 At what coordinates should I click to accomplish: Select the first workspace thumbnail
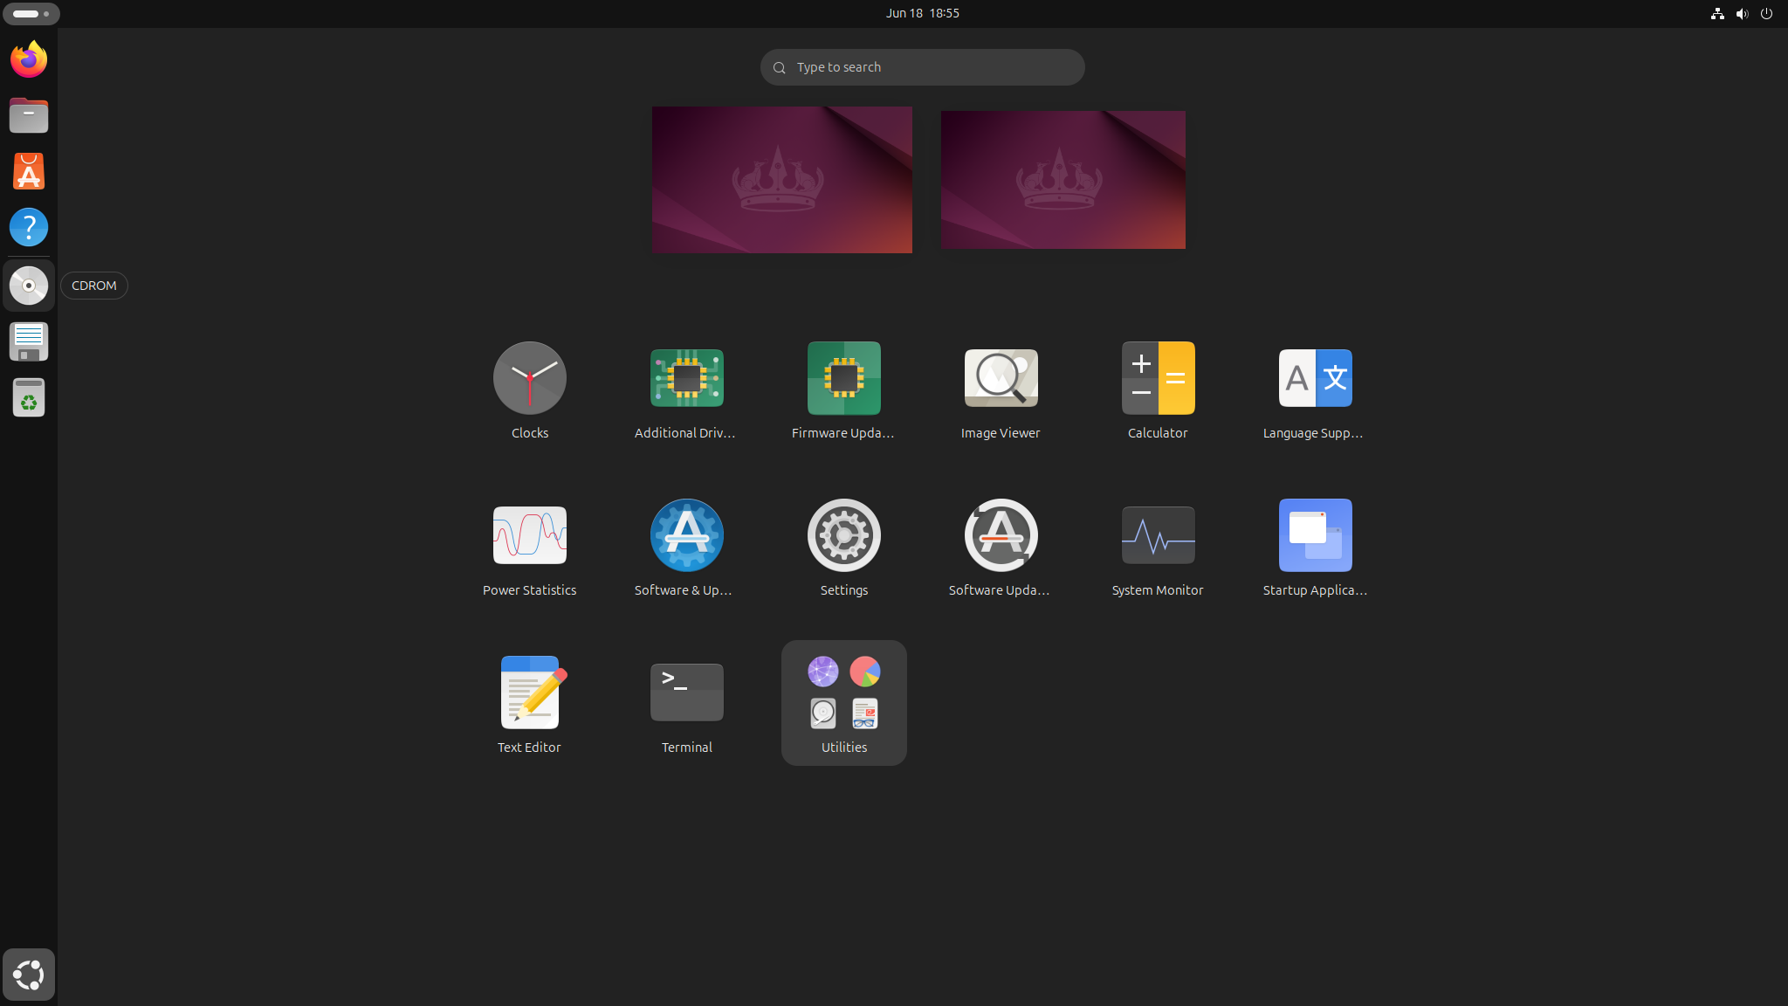coord(781,180)
